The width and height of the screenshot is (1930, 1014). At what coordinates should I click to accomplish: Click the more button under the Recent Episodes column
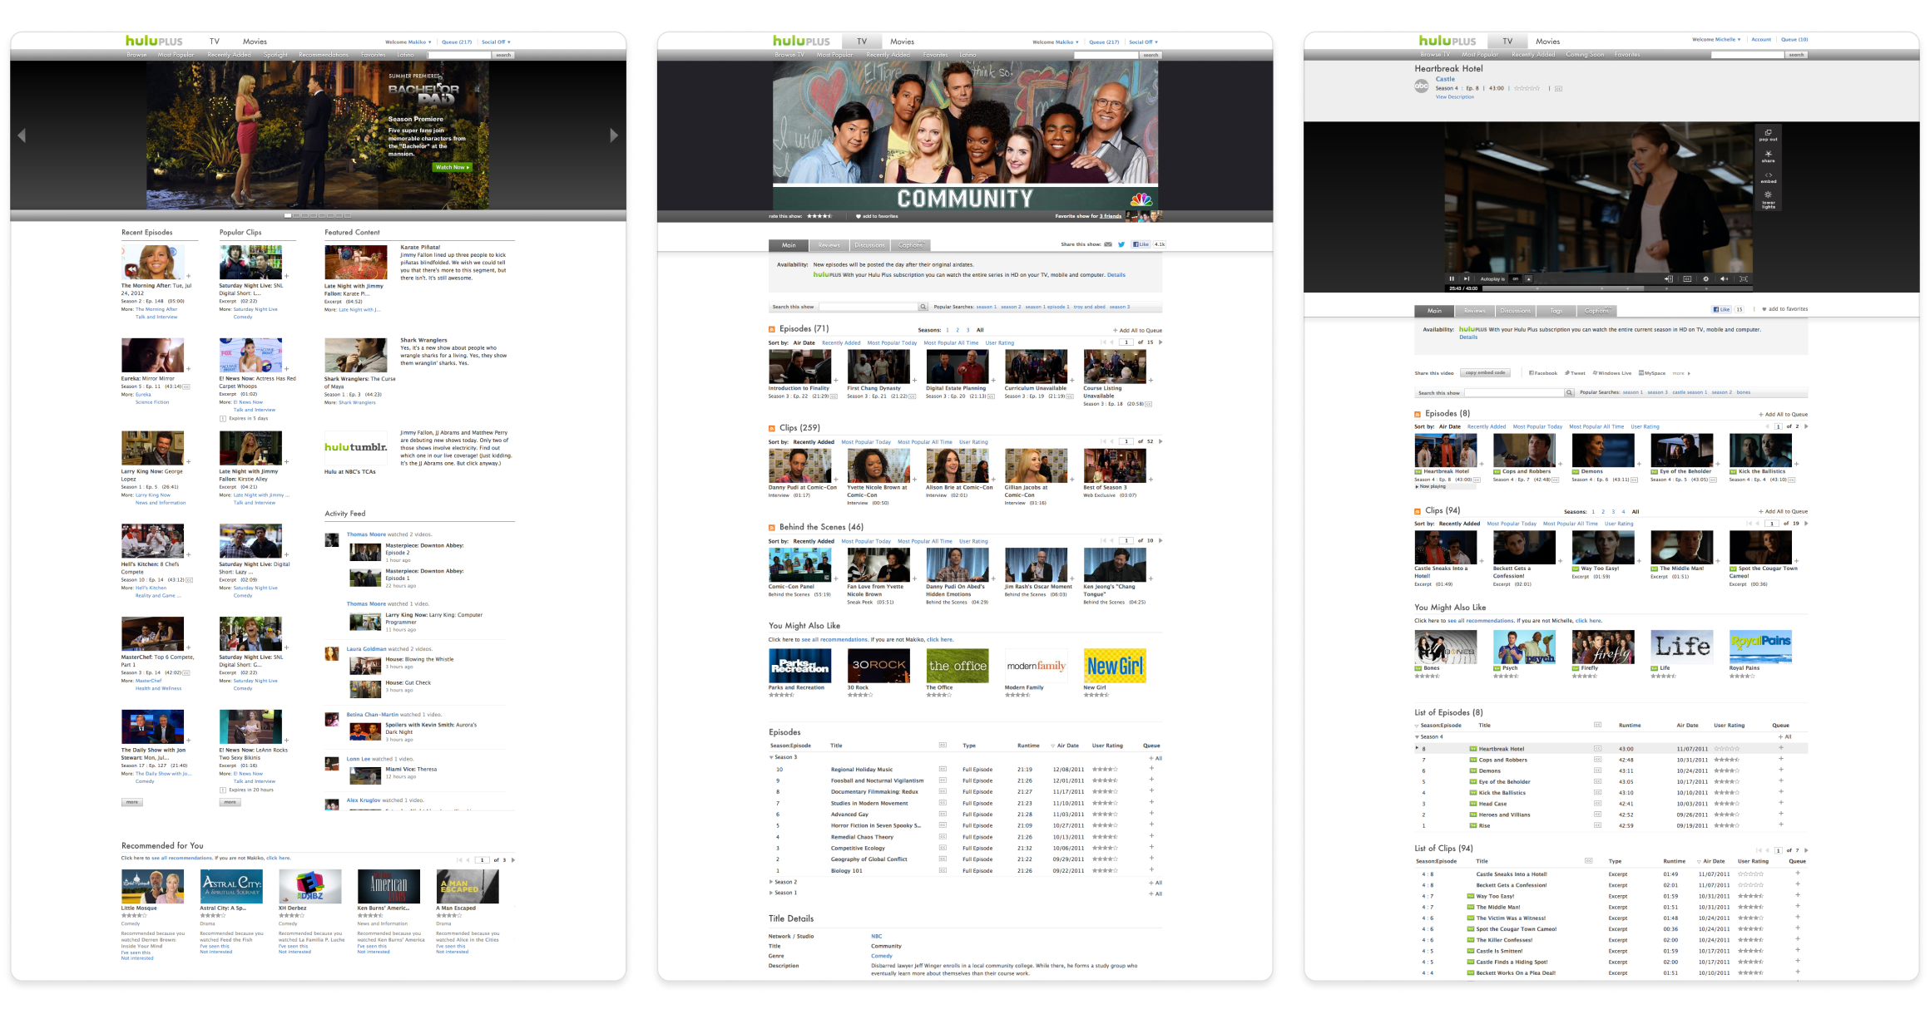[x=131, y=802]
